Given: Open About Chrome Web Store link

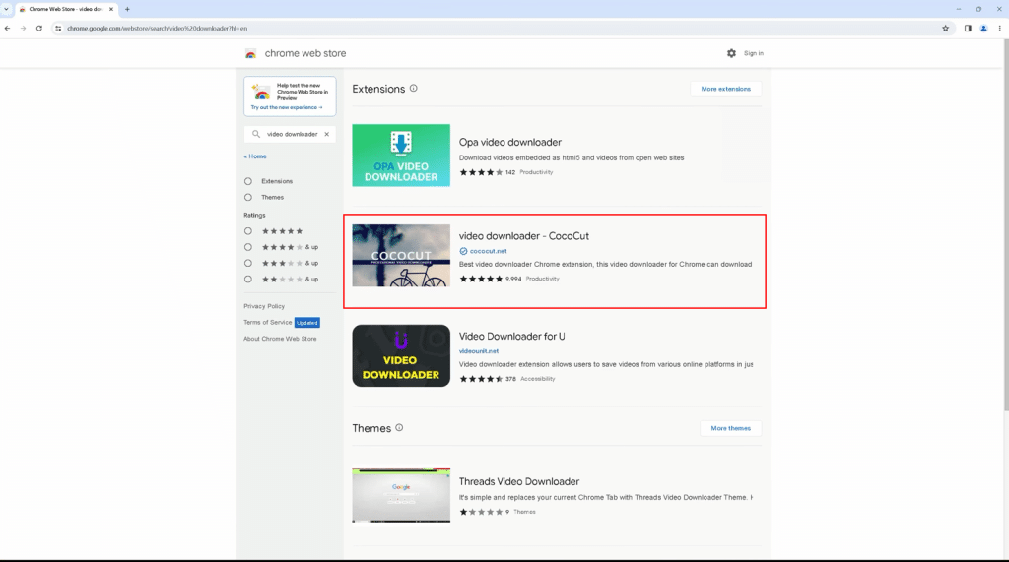Looking at the screenshot, I should tap(280, 339).
